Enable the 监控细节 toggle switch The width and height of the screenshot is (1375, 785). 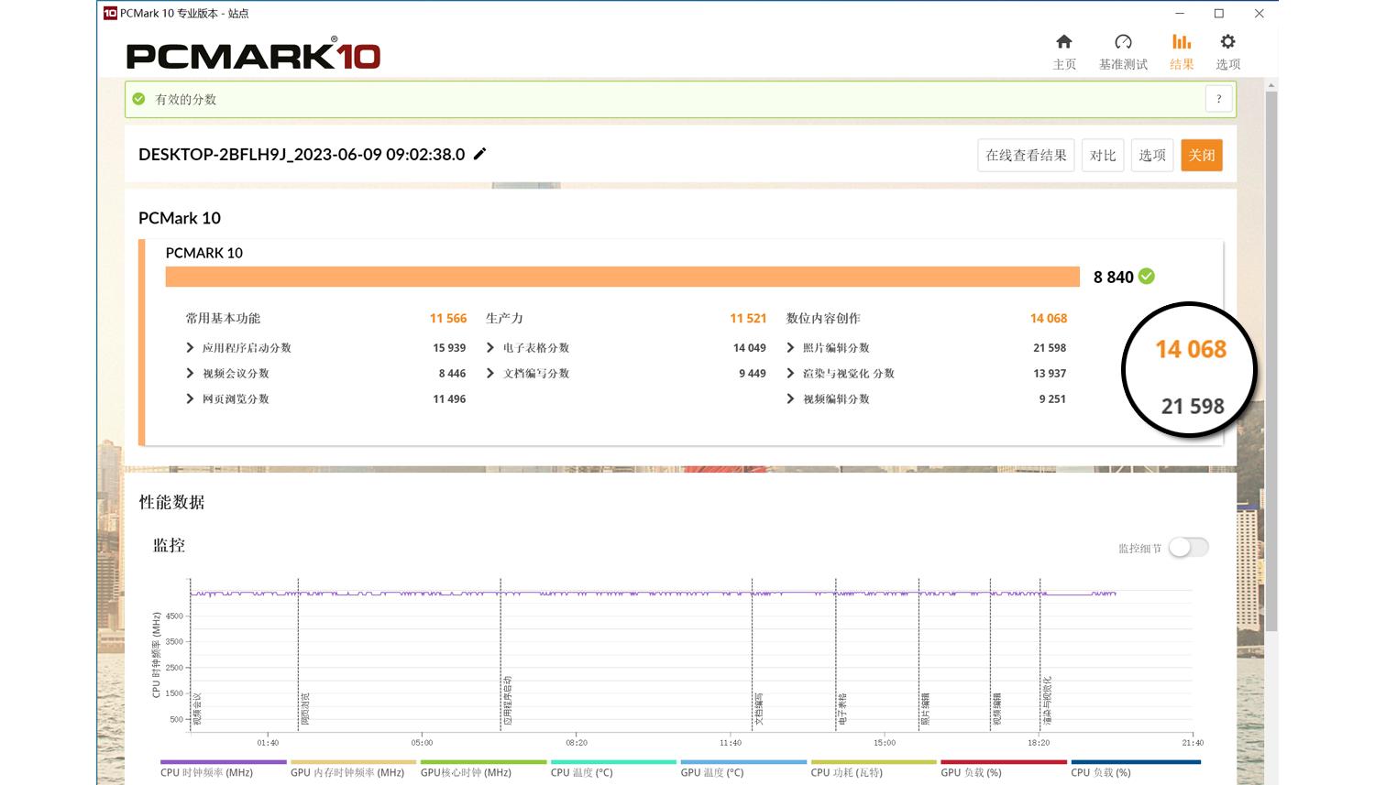(x=1189, y=547)
